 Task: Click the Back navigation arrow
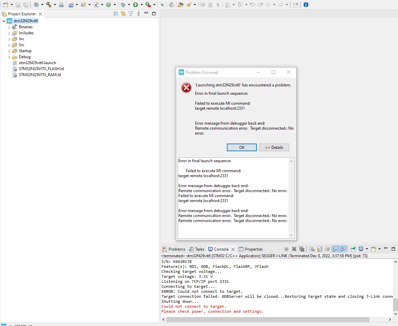click(x=268, y=5)
